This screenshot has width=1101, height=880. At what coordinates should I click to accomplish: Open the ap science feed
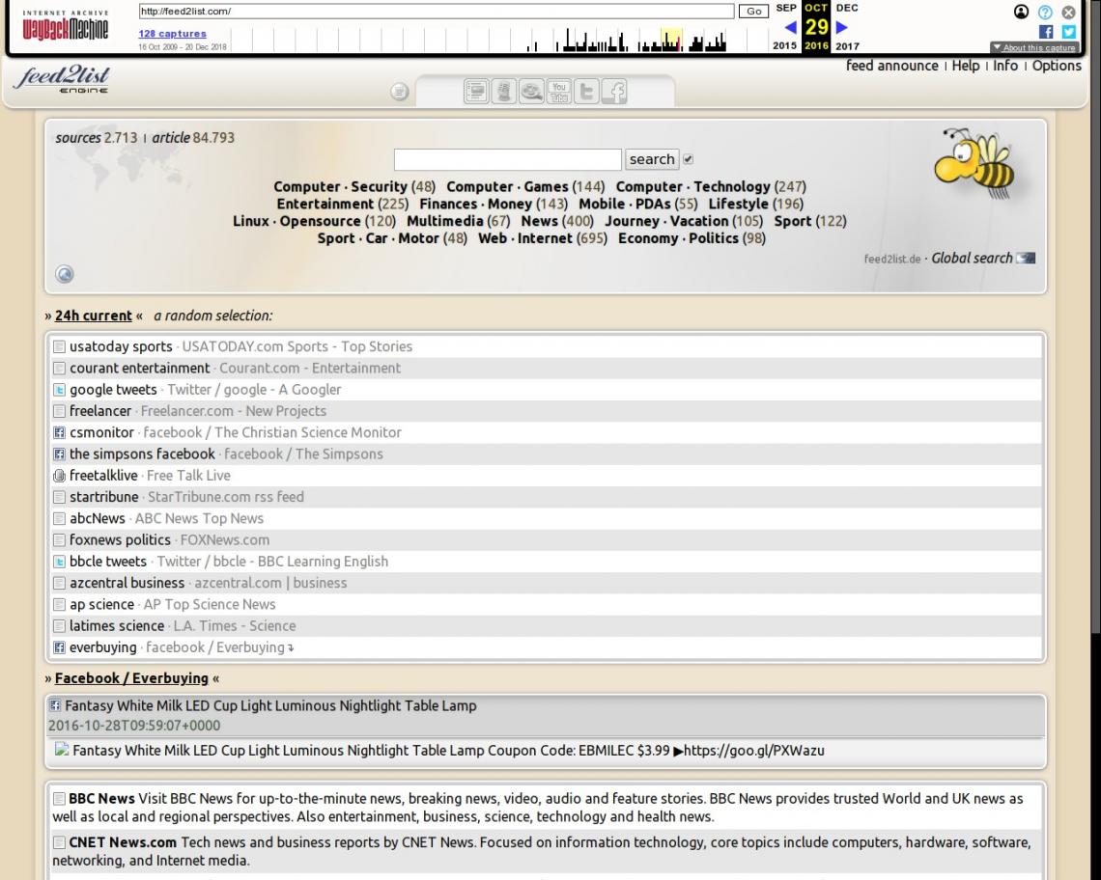click(x=101, y=605)
